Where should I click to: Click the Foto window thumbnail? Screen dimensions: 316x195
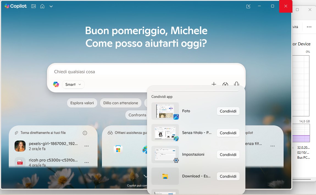pos(165,111)
